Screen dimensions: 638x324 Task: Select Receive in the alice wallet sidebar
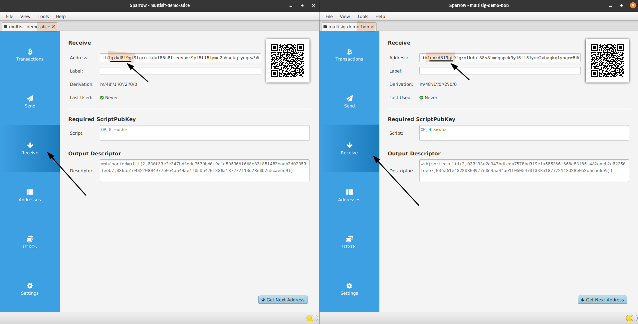click(x=30, y=148)
